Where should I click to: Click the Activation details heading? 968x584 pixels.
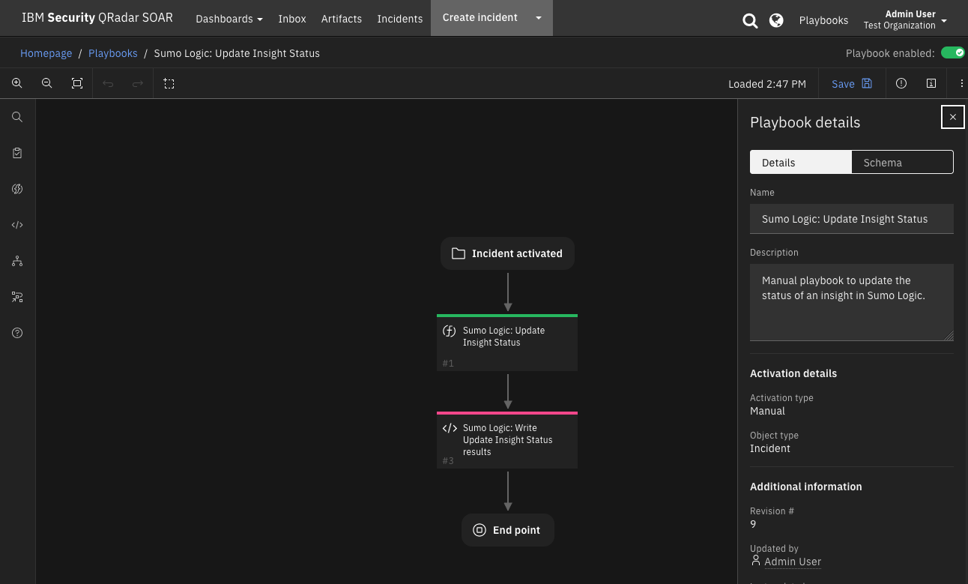[x=793, y=373]
